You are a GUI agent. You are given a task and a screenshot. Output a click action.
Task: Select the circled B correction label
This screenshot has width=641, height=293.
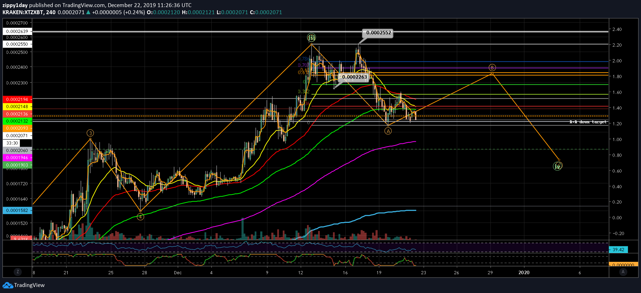click(492, 68)
